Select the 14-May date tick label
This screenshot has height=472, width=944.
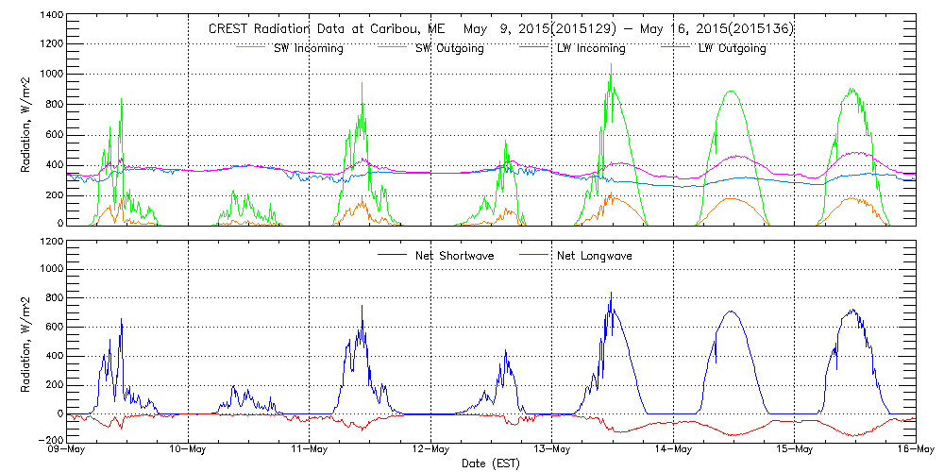pyautogui.click(x=673, y=448)
